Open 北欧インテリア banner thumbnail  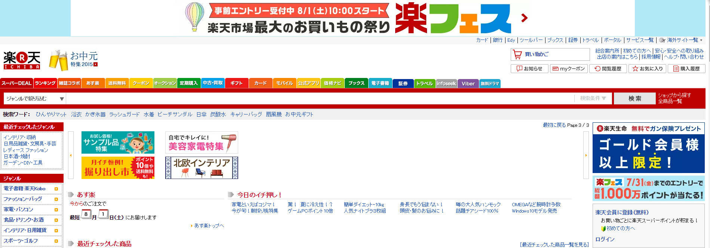pos(202,168)
